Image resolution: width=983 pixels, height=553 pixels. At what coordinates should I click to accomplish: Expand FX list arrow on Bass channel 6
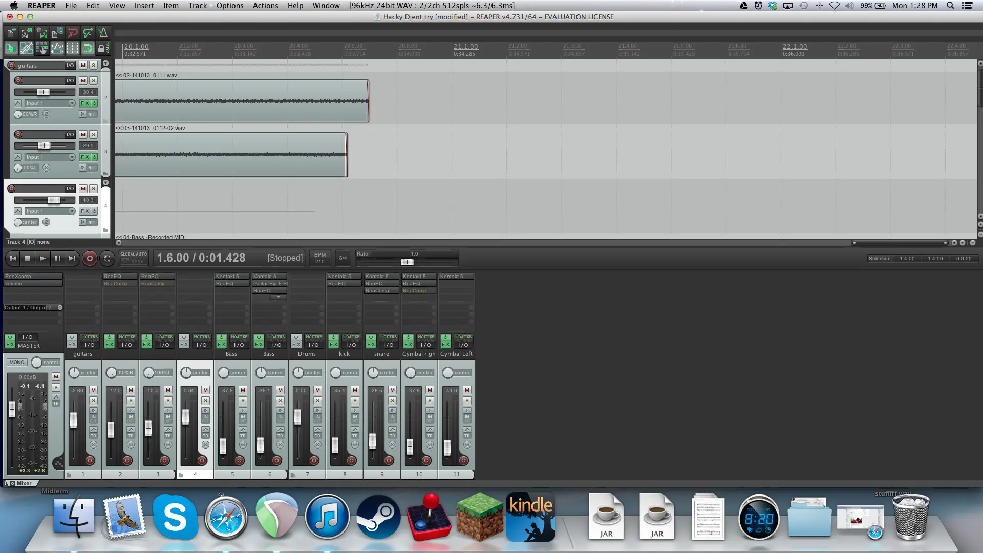(x=279, y=297)
